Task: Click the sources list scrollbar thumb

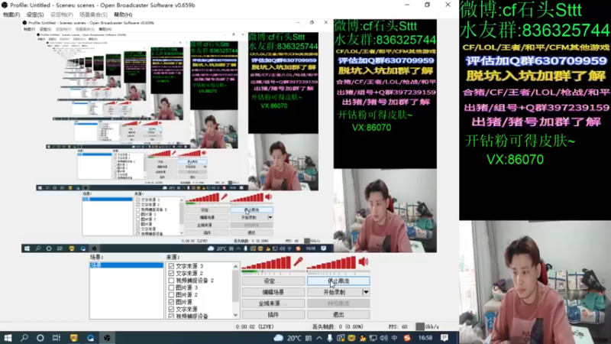Action: pos(236,287)
